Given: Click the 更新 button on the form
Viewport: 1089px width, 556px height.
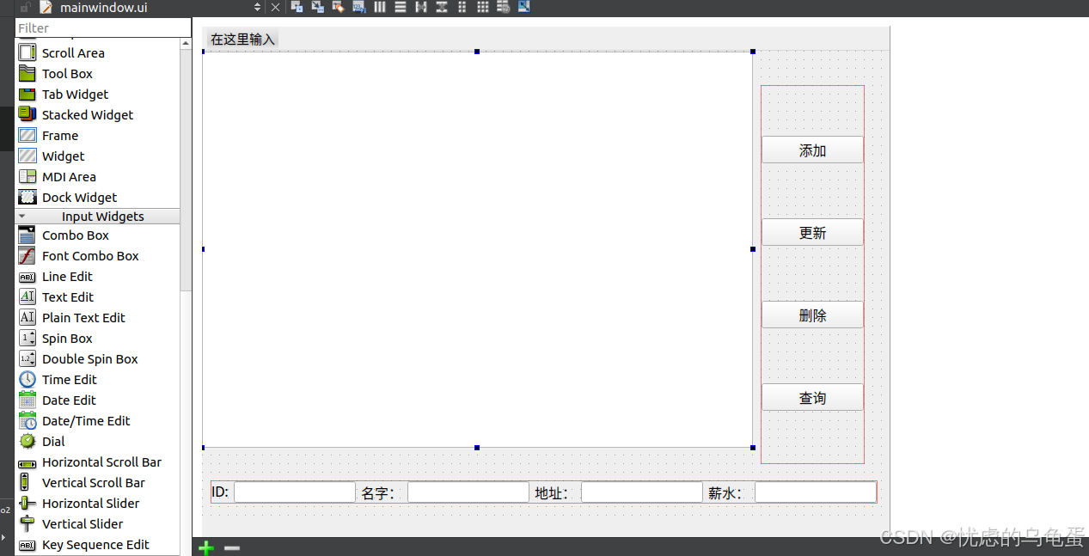Looking at the screenshot, I should 812,233.
